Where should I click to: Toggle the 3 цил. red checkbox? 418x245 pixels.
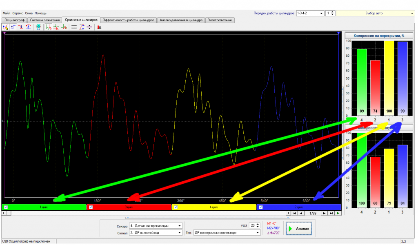pos(91,207)
